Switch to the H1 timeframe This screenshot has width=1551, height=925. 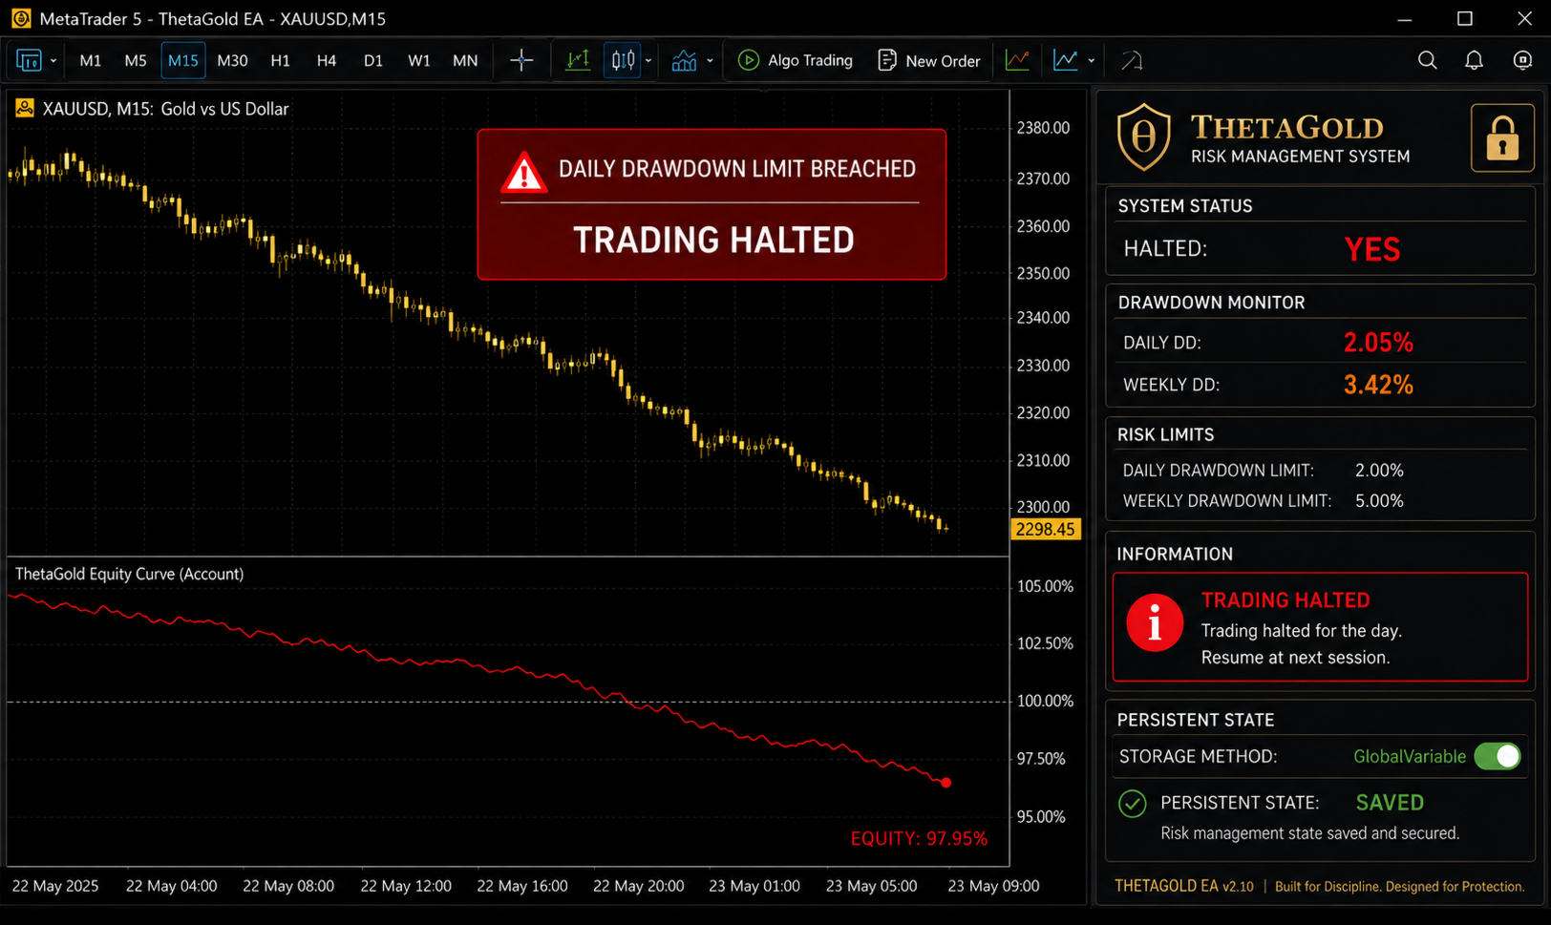pyautogui.click(x=280, y=61)
